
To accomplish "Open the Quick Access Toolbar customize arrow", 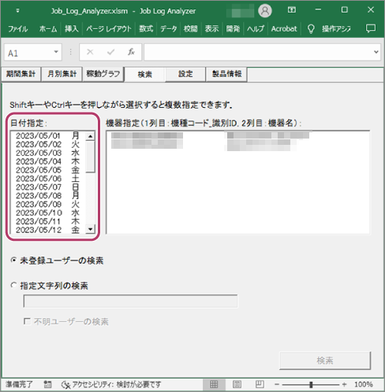I will pyautogui.click(x=17, y=11).
